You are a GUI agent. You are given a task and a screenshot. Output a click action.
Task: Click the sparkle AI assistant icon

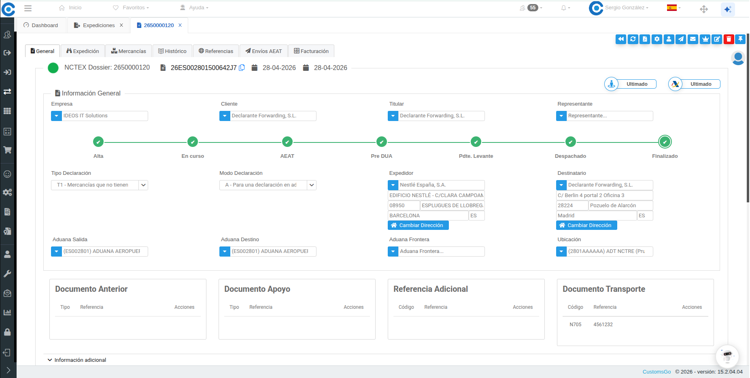(x=728, y=9)
